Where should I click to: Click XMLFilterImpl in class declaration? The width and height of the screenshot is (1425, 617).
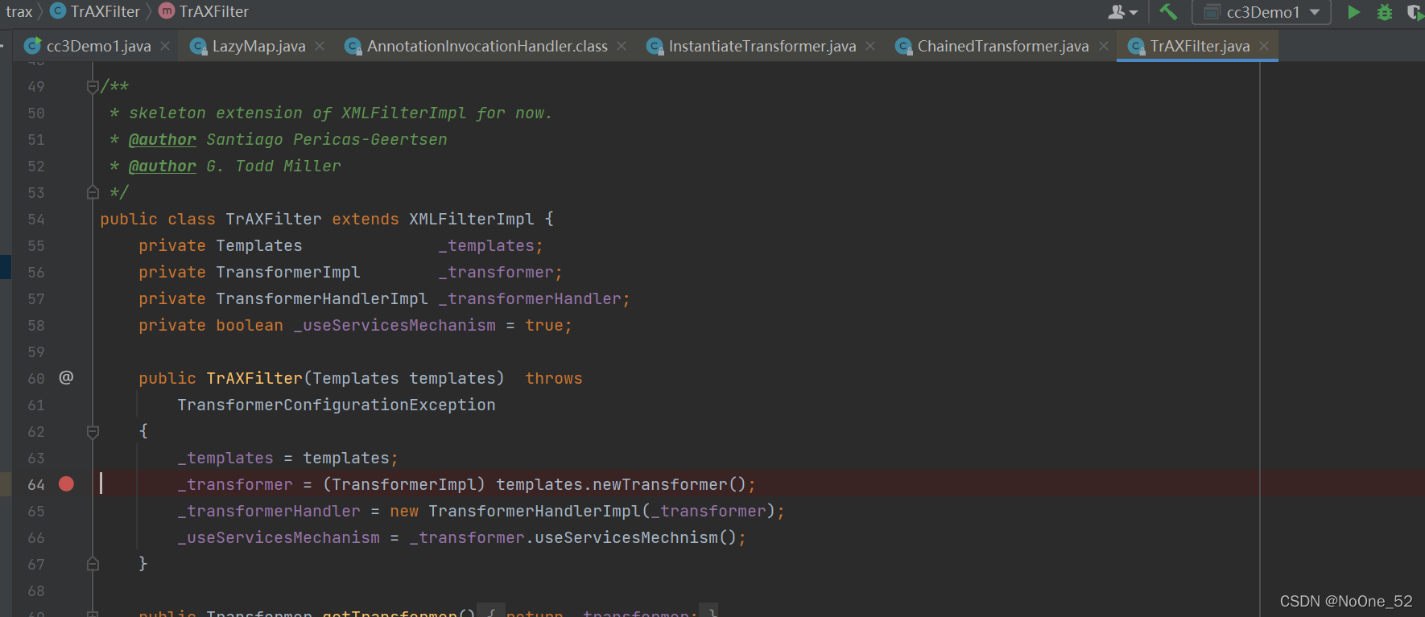click(x=471, y=219)
